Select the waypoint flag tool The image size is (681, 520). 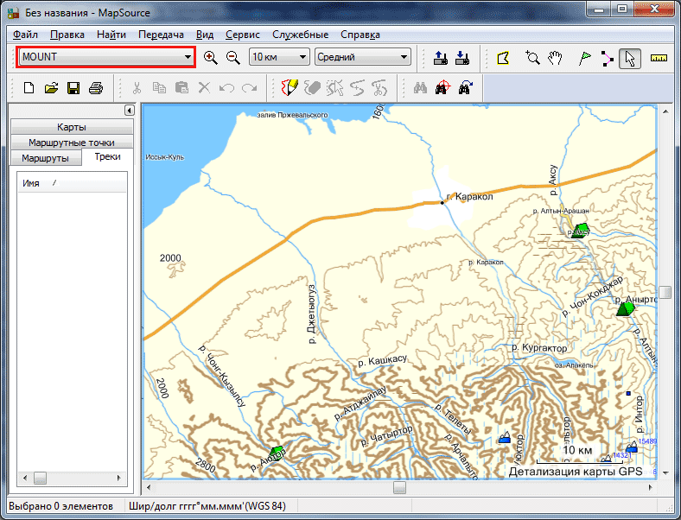click(x=584, y=58)
